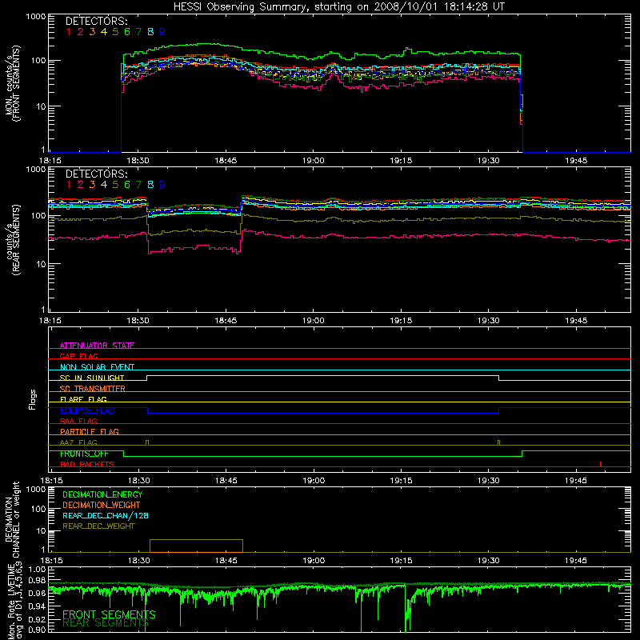Select detector number 6 in the front segments legend

127,32
